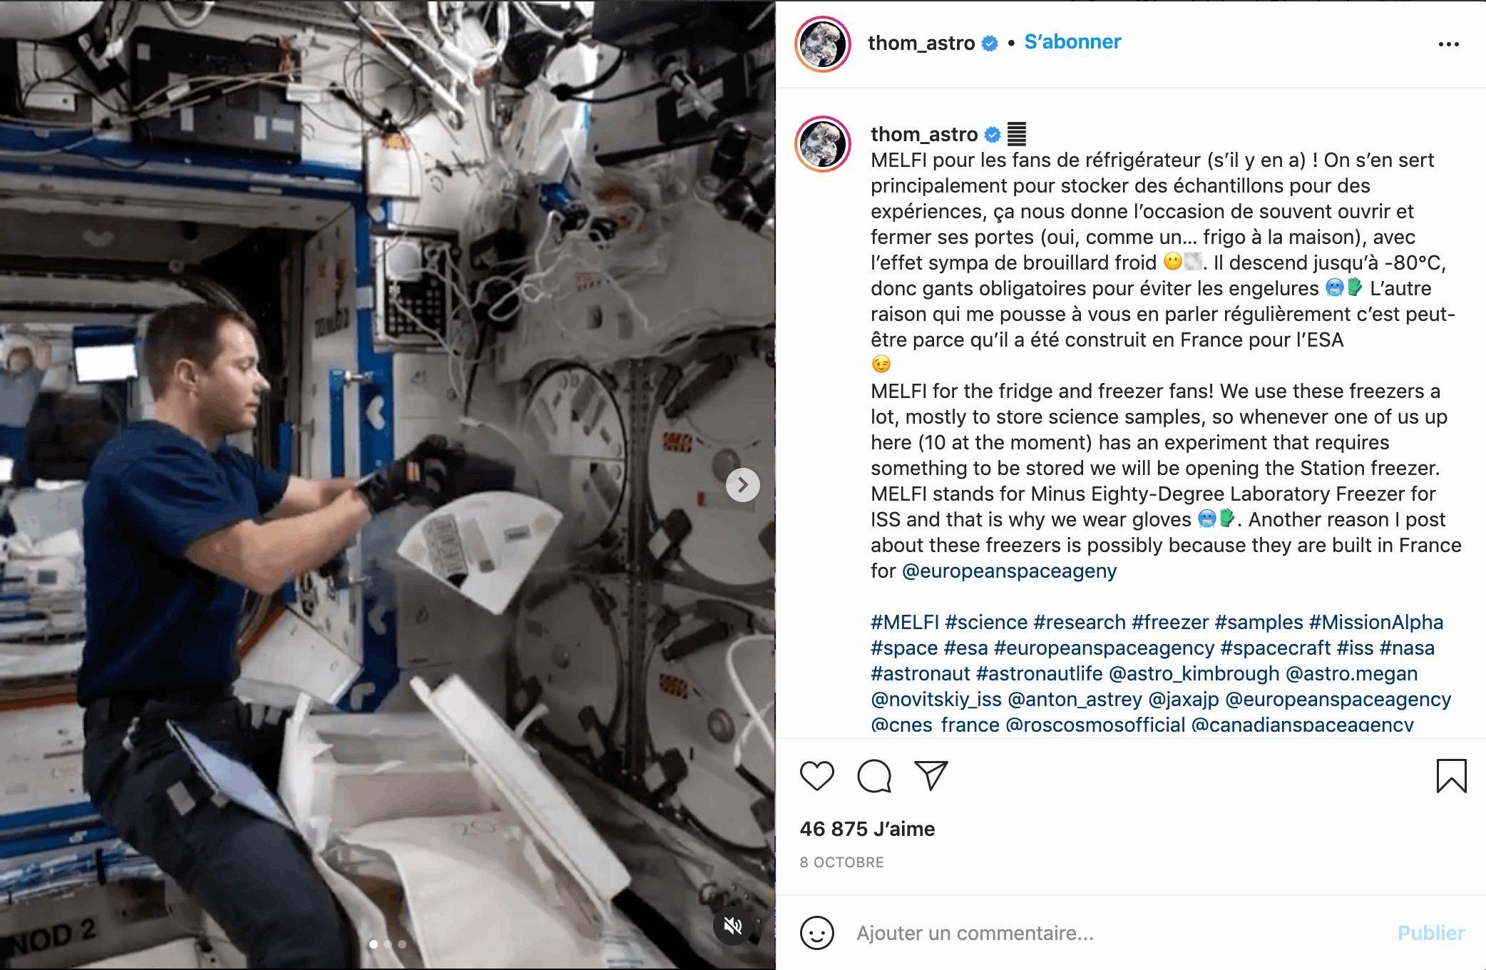The width and height of the screenshot is (1486, 970).
Task: Click S'abonner to follow thom_astro
Action: 1072,42
